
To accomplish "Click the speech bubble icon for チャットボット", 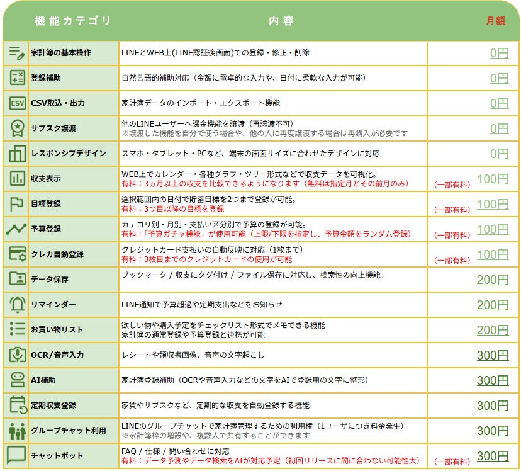I will click(16, 455).
